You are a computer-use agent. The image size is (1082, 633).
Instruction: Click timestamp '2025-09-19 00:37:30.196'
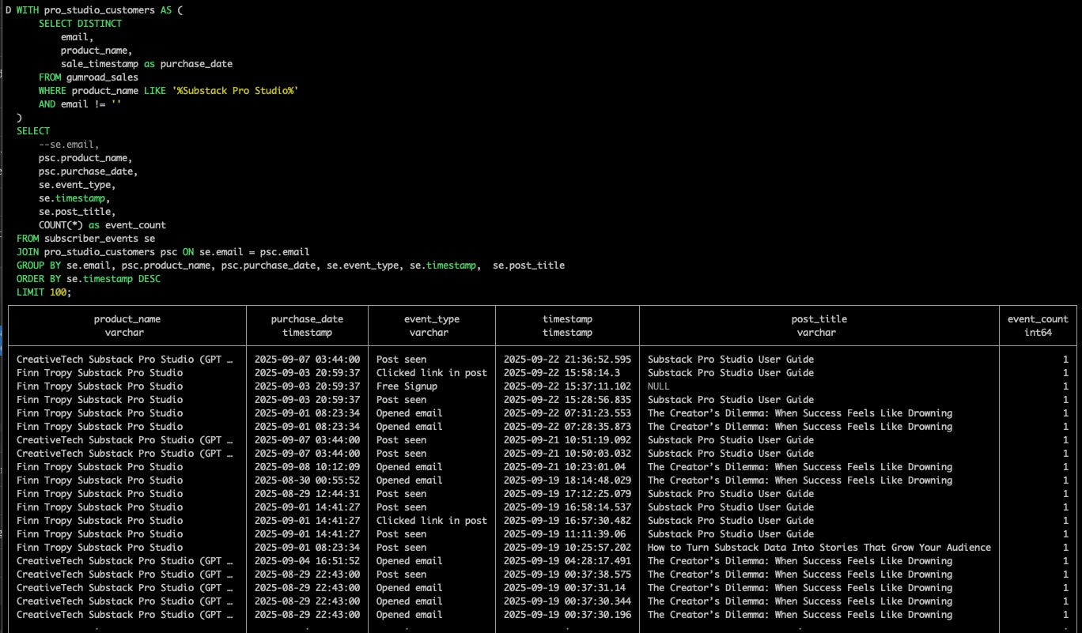pyautogui.click(x=567, y=615)
